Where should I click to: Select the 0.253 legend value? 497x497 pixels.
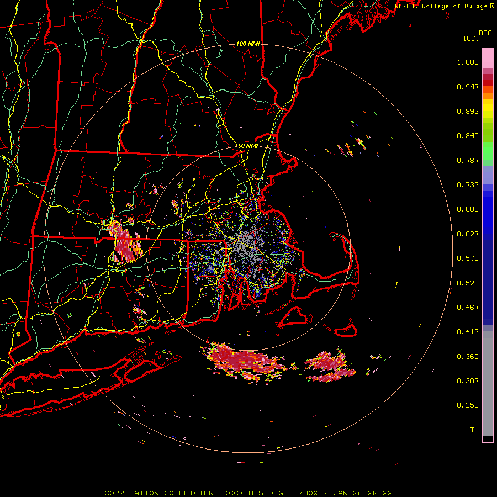pyautogui.click(x=468, y=405)
